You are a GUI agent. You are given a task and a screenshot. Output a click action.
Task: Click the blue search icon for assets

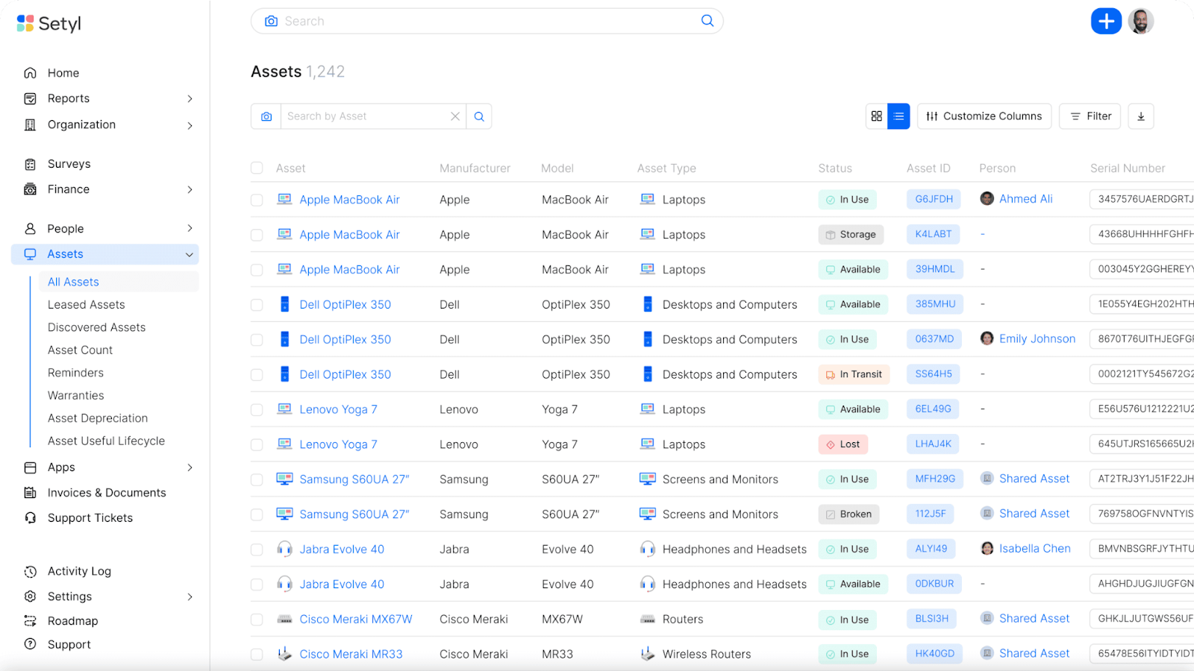coord(479,116)
